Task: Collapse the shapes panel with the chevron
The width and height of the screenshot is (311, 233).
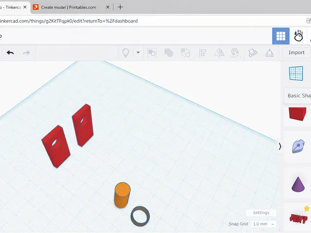Action: pyautogui.click(x=280, y=147)
